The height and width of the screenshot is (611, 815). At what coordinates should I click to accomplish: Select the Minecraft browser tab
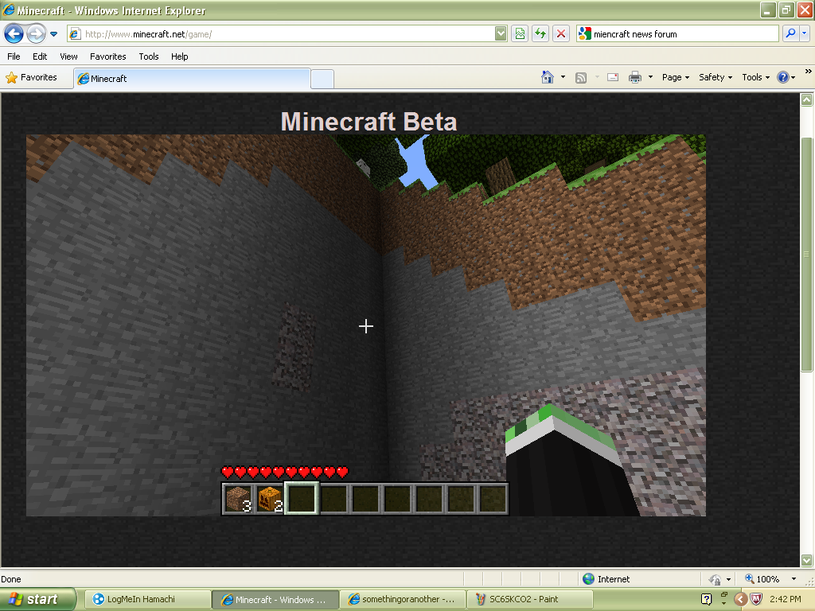point(193,79)
